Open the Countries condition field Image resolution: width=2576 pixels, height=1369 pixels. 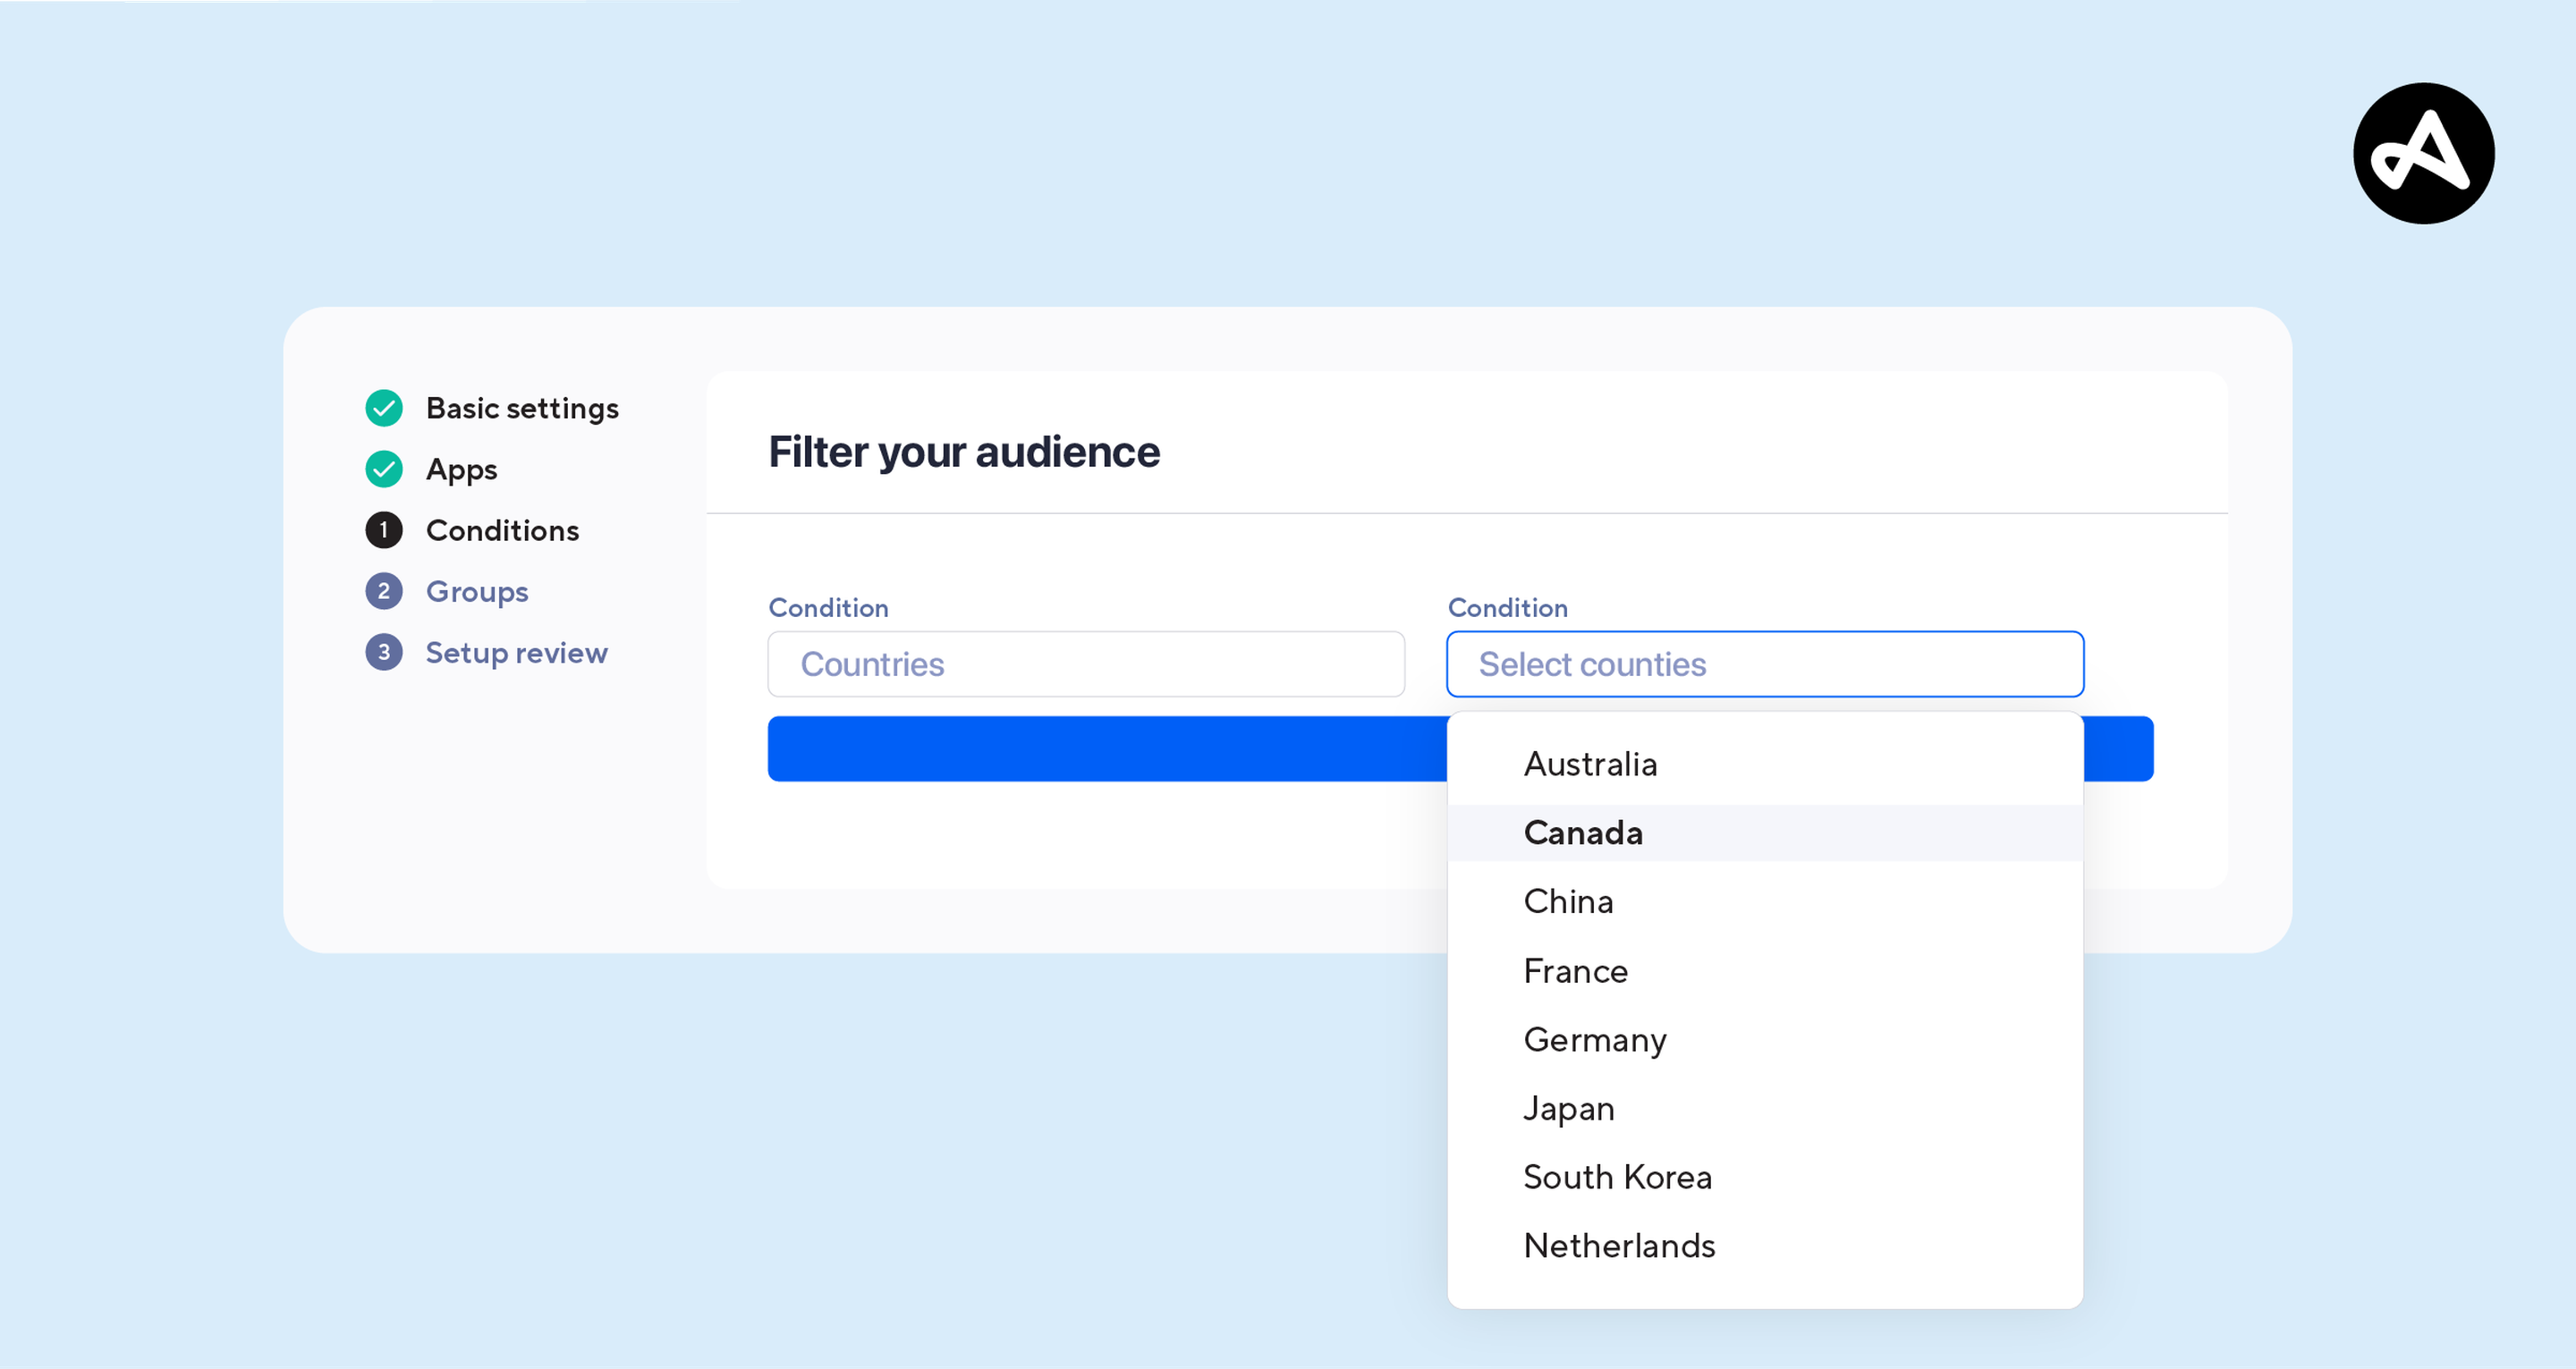click(1086, 664)
